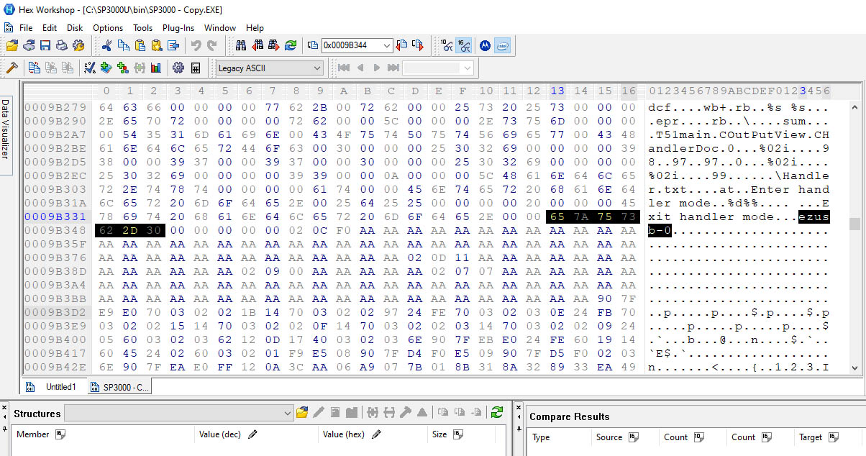Click the Undo arrow icon
Viewport: 866px width, 456px height.
(x=196, y=45)
